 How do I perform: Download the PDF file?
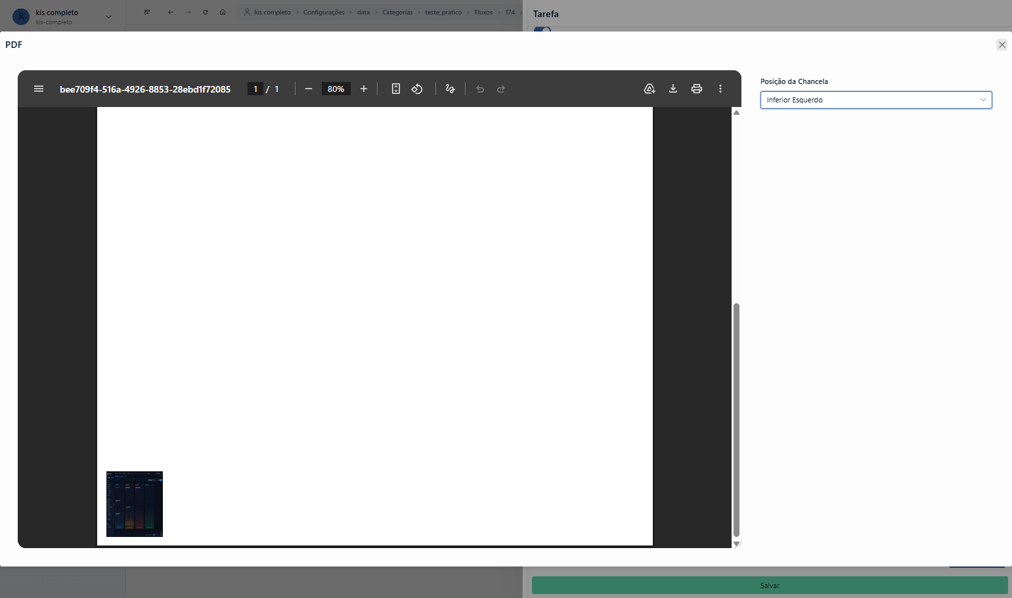pos(673,89)
